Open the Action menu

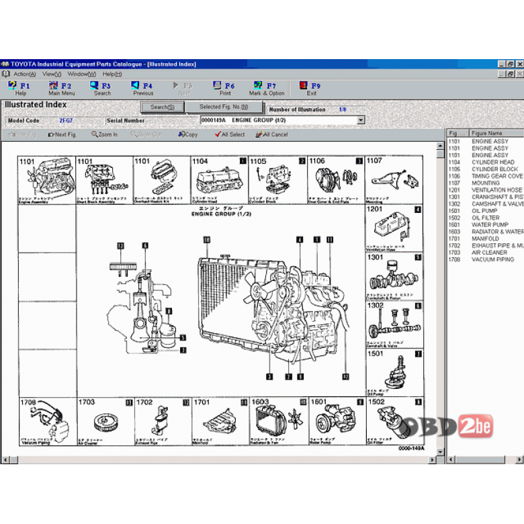tap(25, 74)
